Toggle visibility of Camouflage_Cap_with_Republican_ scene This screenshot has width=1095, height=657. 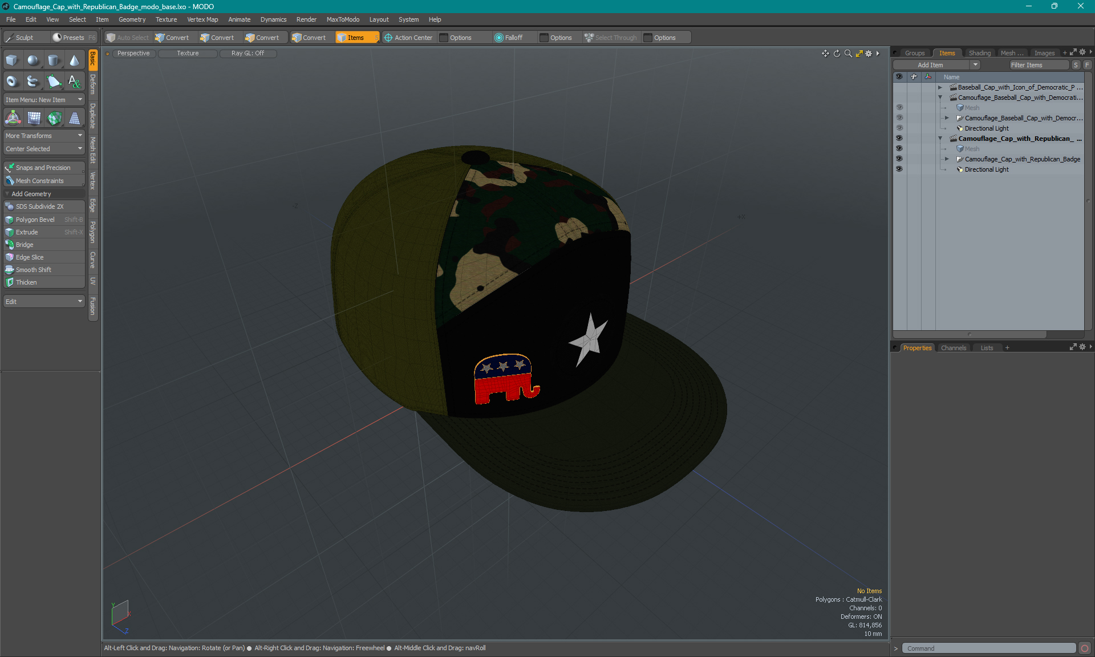tap(899, 139)
